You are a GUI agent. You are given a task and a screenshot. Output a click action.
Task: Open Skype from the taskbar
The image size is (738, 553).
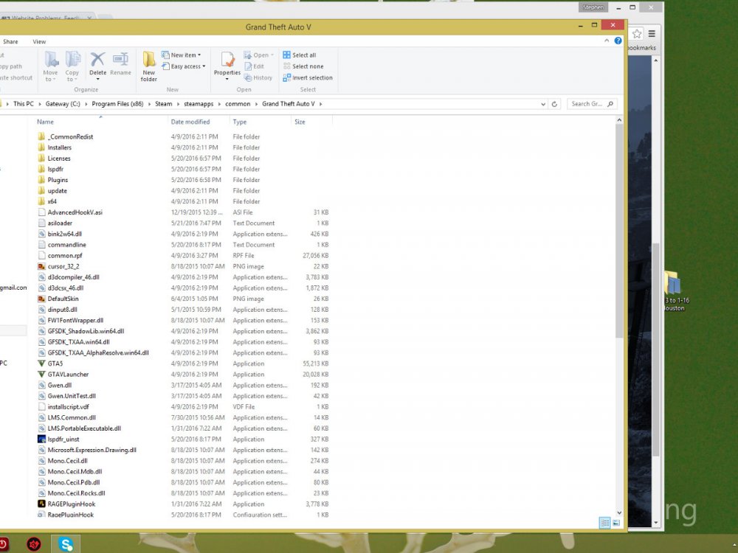pos(66,544)
